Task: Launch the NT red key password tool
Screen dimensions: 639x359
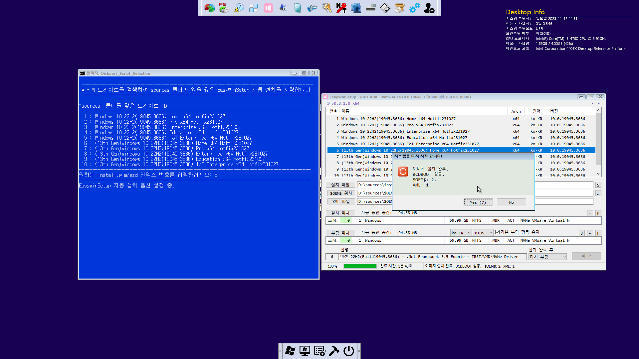Action: point(341,8)
